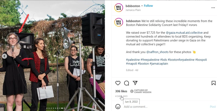Open @gaza.mutual.aid.collective profile

[184, 33]
